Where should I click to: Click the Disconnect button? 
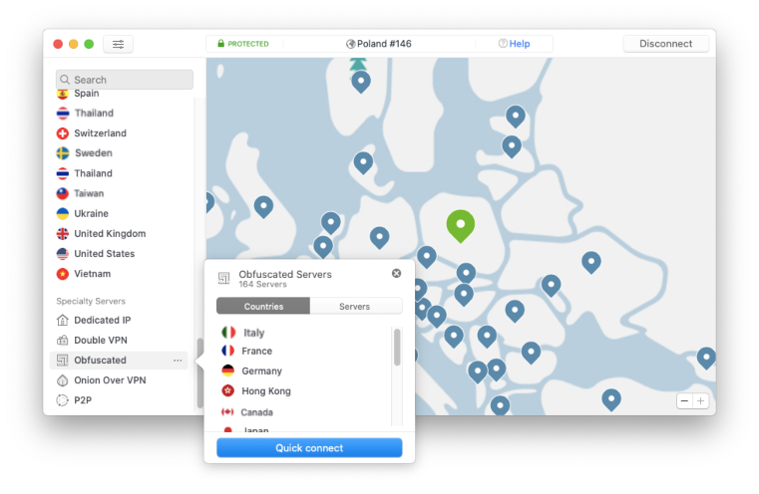pos(665,44)
